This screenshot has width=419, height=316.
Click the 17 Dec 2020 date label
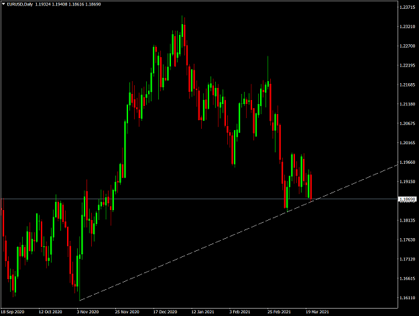point(165,312)
